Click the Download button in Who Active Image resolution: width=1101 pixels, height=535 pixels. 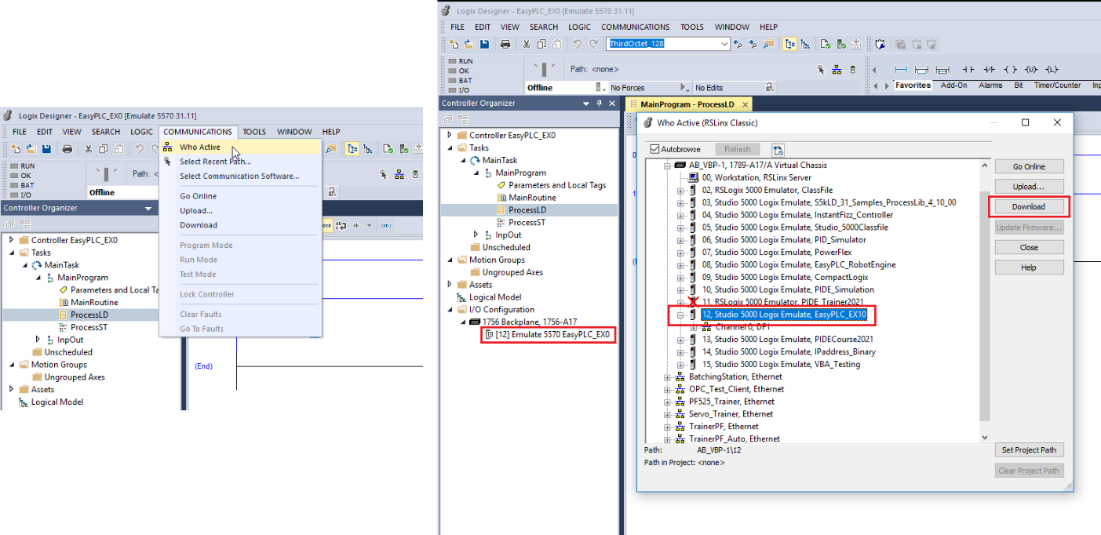pyautogui.click(x=1029, y=207)
